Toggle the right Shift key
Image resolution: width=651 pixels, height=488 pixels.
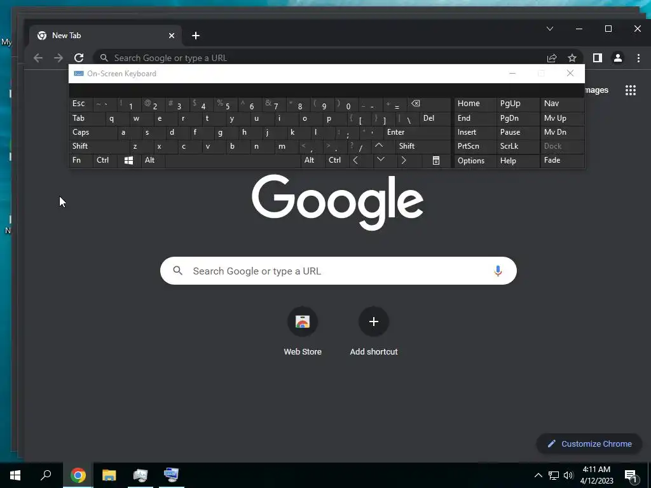pos(423,146)
